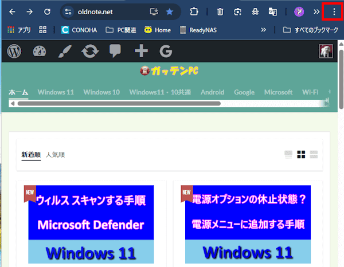The height and width of the screenshot is (267, 344).
Task: Open the WordPress logo menu
Action: (14, 52)
